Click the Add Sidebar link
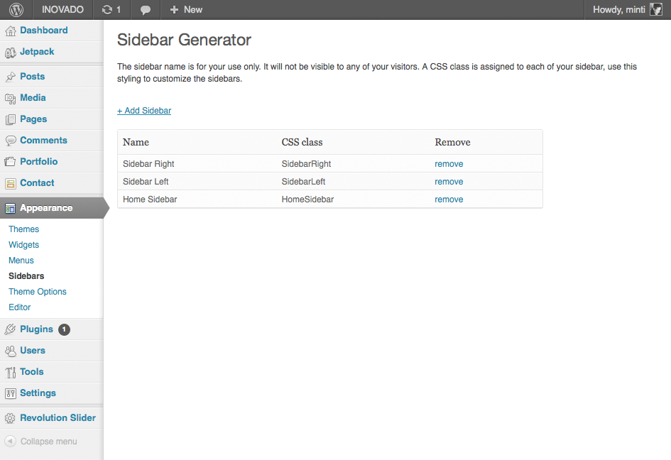Image resolution: width=671 pixels, height=460 pixels. (x=144, y=110)
